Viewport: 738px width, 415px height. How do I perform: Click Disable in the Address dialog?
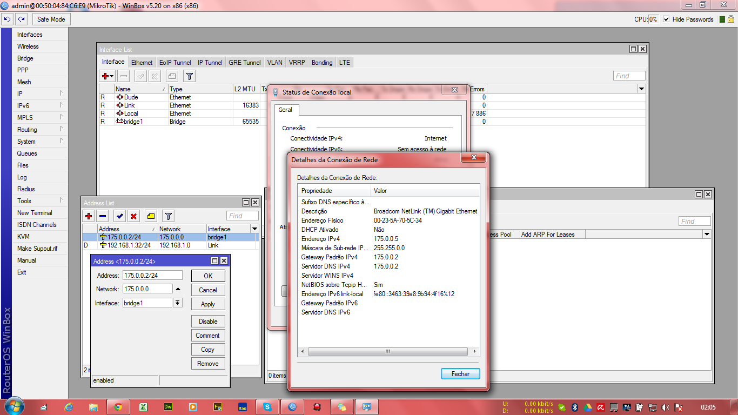point(208,322)
